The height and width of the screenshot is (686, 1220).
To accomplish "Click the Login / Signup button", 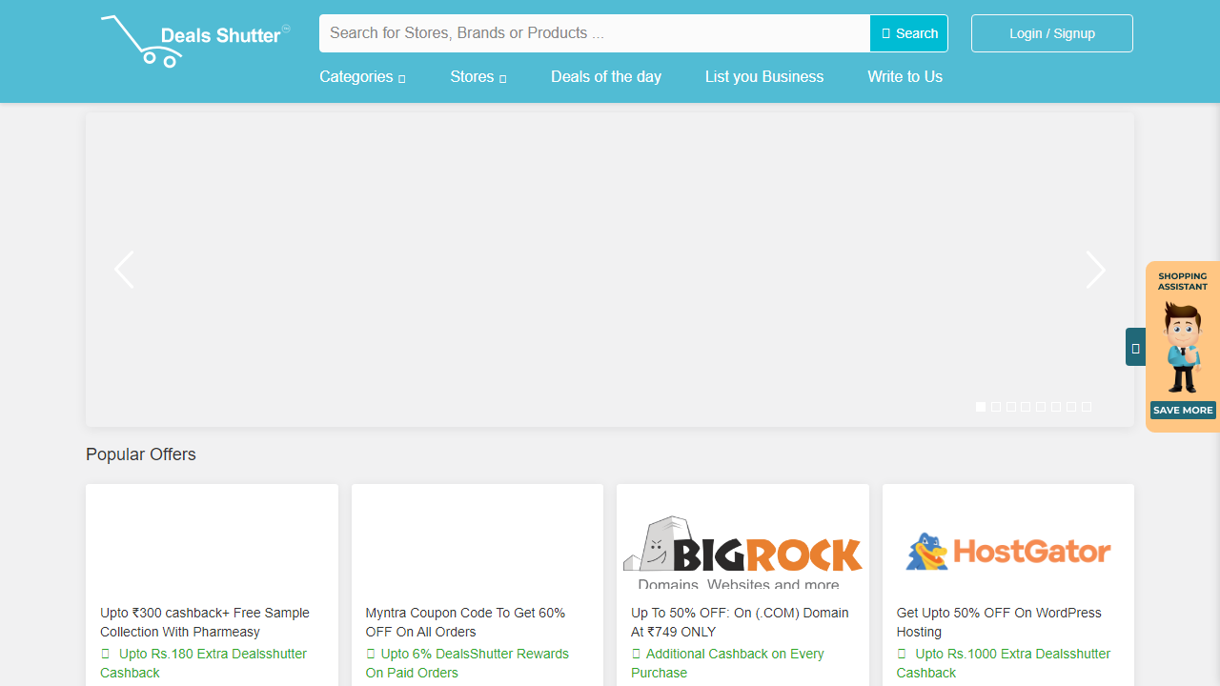I will [x=1051, y=33].
